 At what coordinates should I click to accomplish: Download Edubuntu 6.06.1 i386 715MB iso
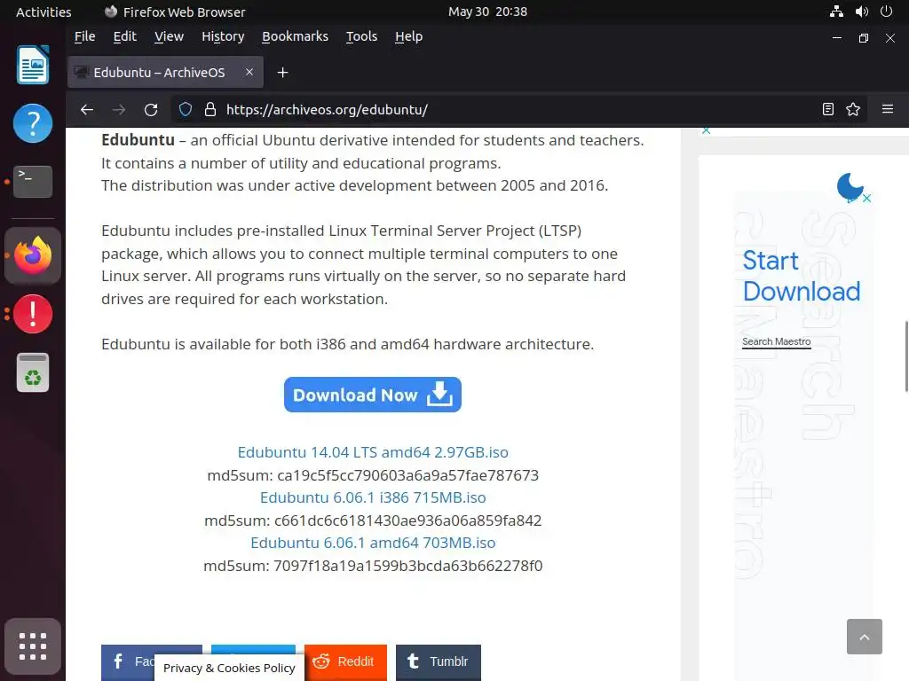coord(373,497)
